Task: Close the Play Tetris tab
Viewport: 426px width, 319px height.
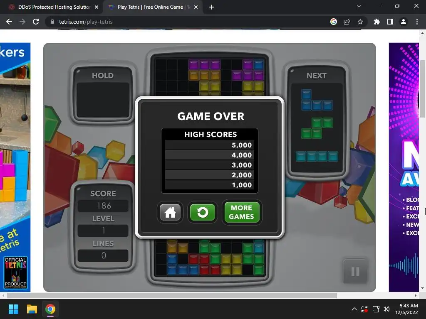Action: click(196, 7)
